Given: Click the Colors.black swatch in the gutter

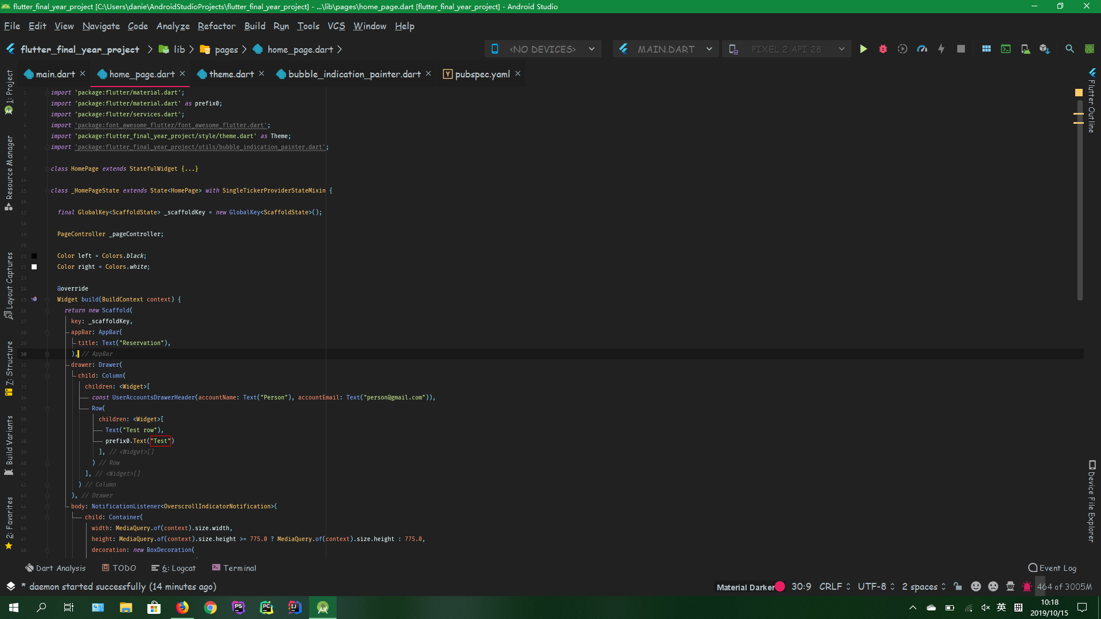Looking at the screenshot, I should pyautogui.click(x=34, y=256).
